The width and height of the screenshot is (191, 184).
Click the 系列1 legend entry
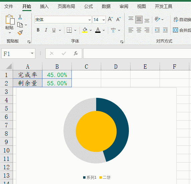(89, 177)
